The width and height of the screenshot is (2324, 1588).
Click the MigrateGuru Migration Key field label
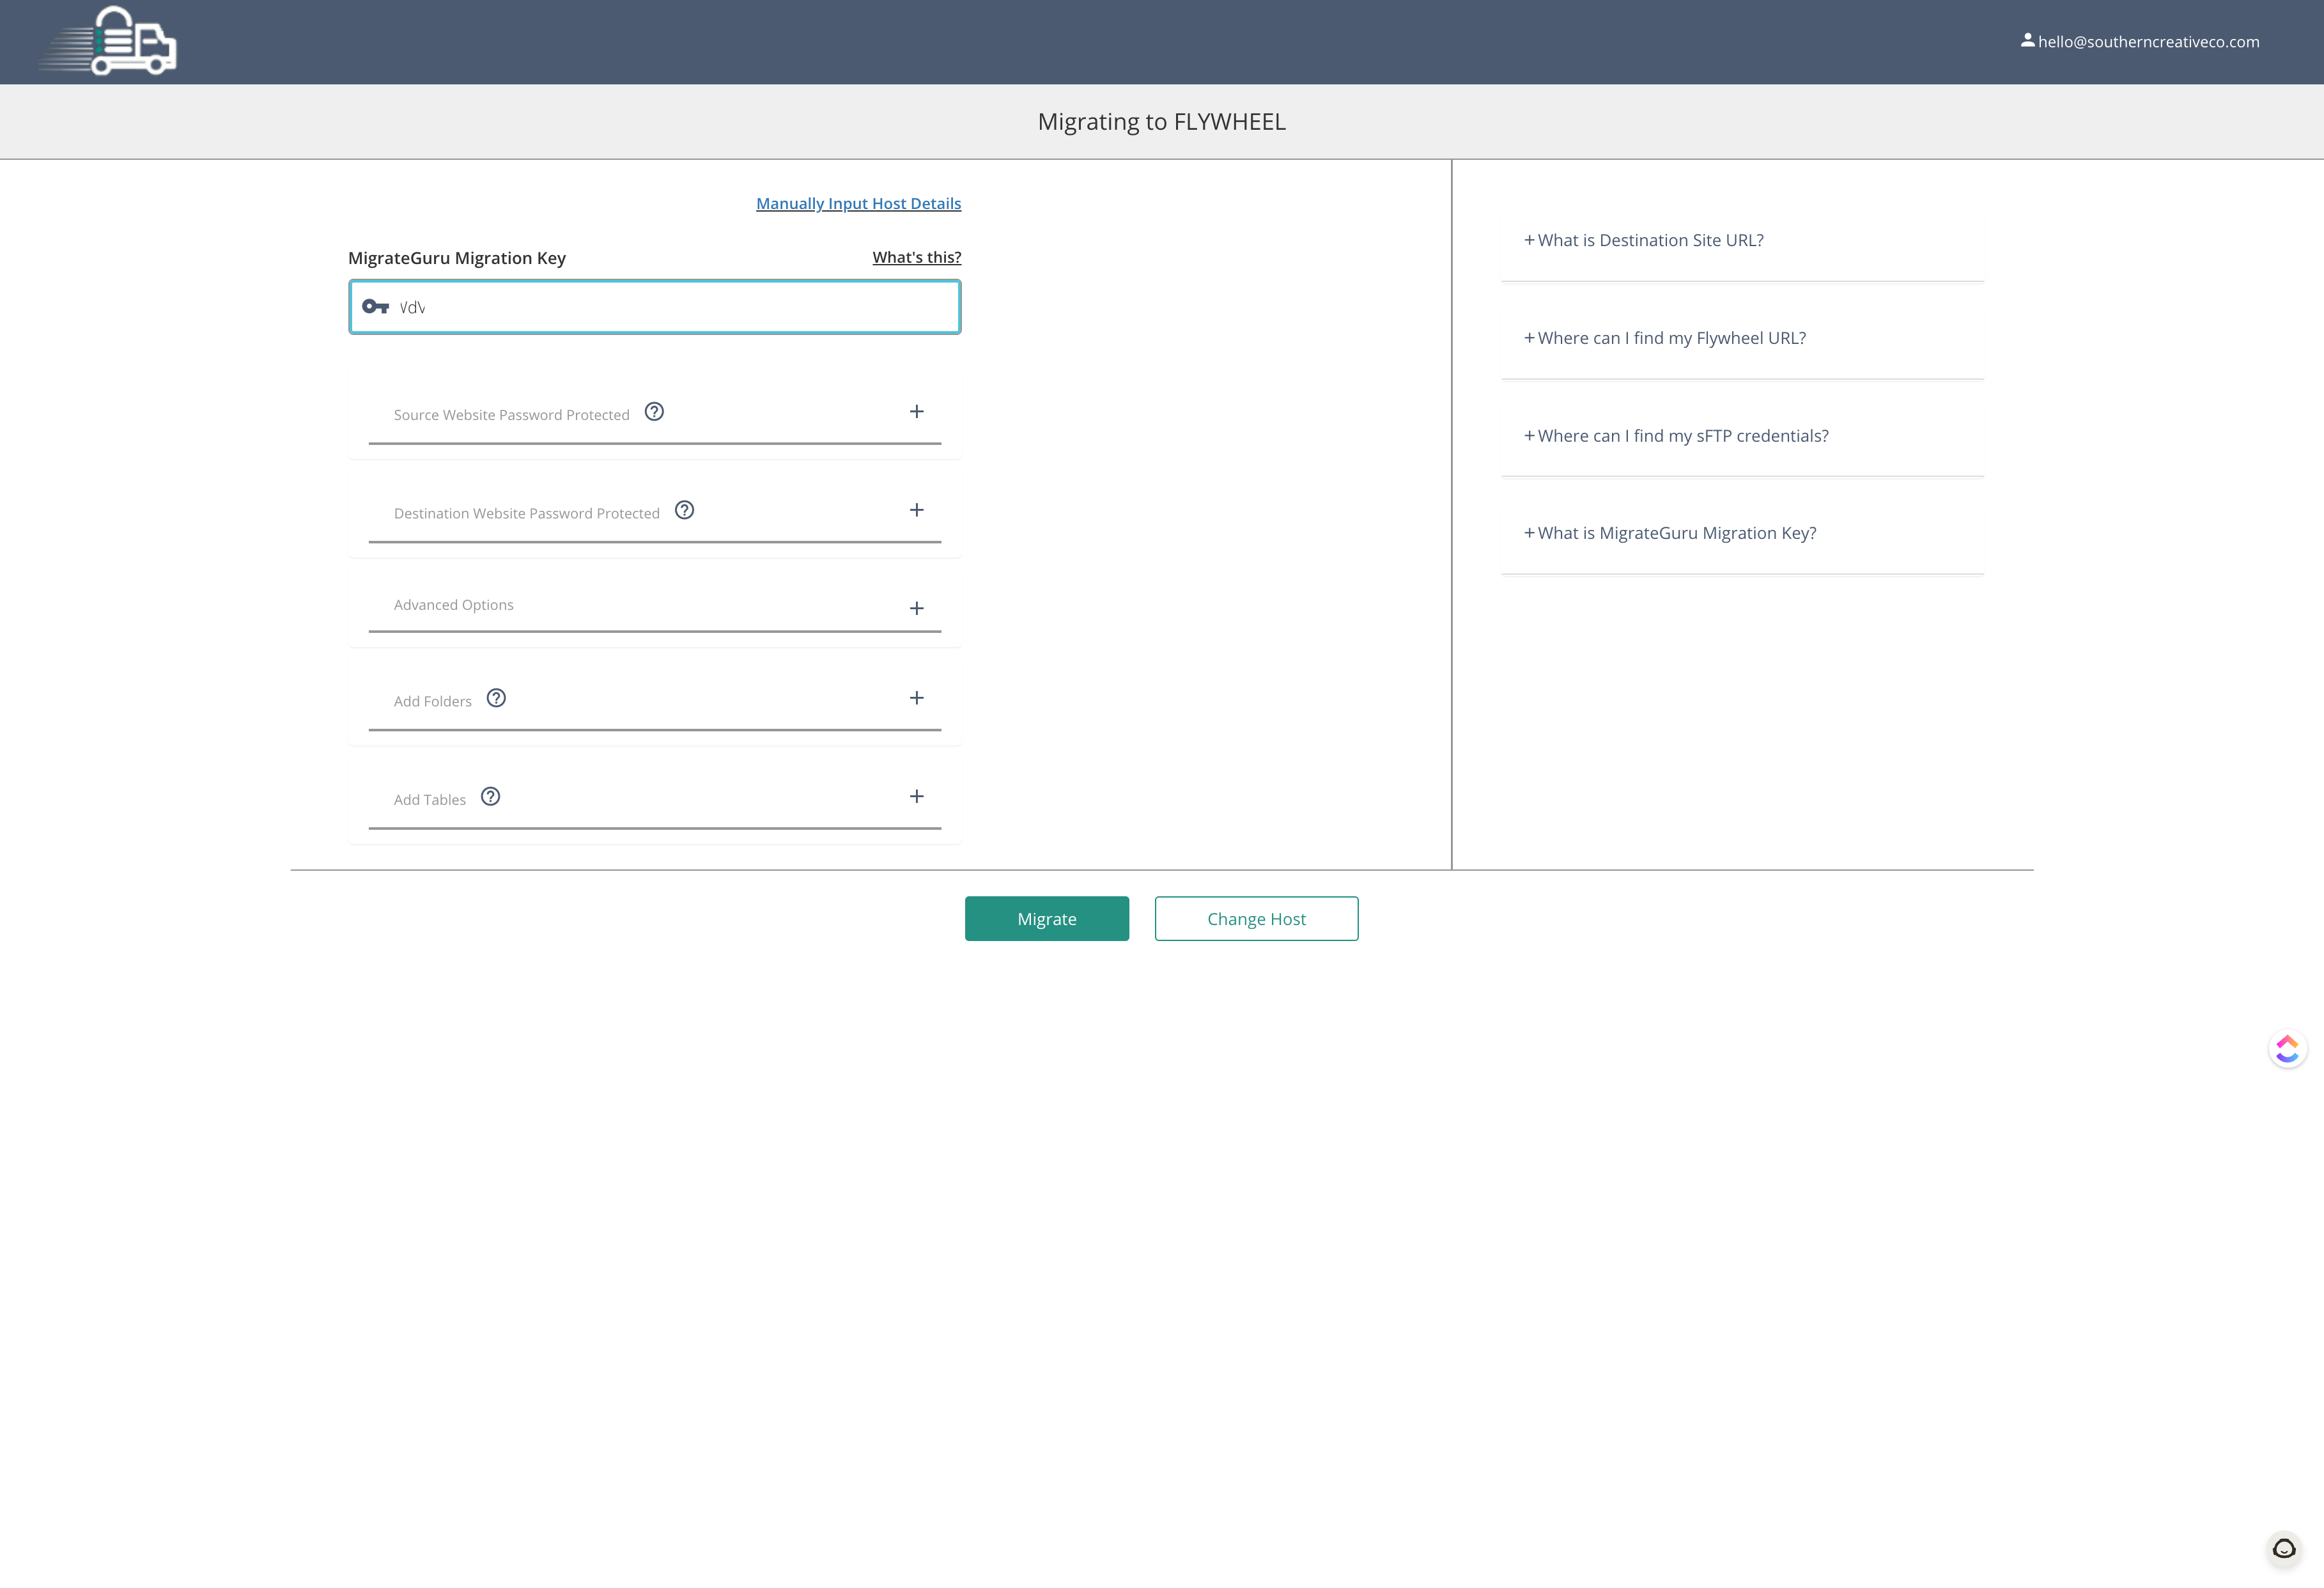(x=457, y=258)
